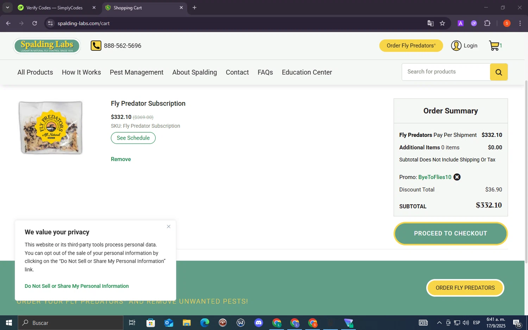Close the Shopping Cart tab

[181, 7]
